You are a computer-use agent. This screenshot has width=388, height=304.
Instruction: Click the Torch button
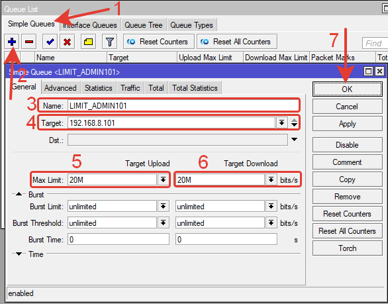[x=347, y=248]
